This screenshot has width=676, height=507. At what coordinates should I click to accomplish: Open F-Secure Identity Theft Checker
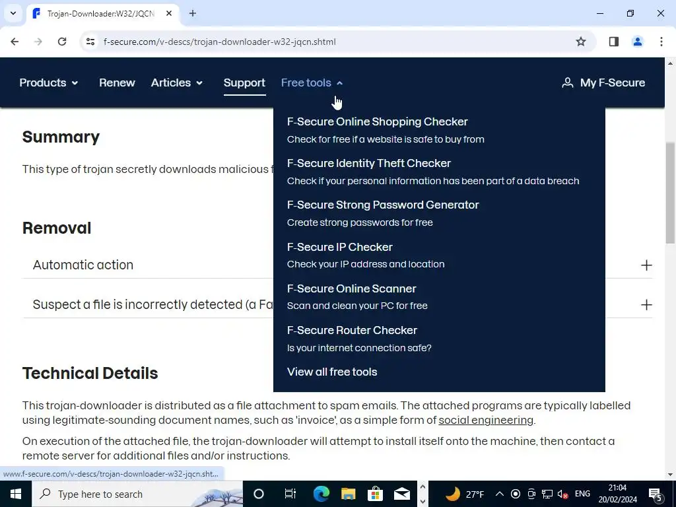(x=368, y=164)
